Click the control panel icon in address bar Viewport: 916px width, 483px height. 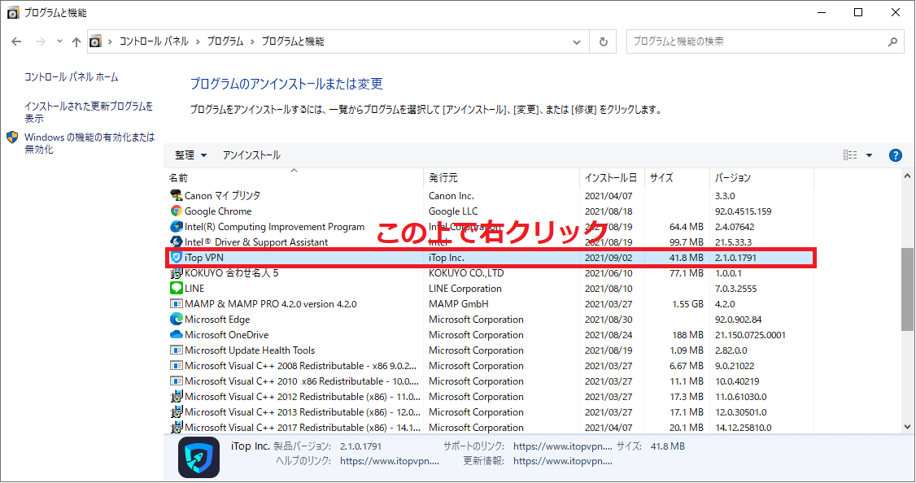click(x=95, y=41)
